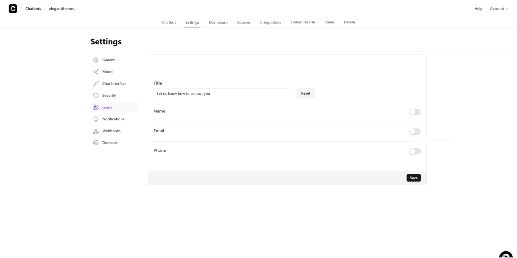Open the Sources tab
The image size is (517, 258).
(x=244, y=22)
